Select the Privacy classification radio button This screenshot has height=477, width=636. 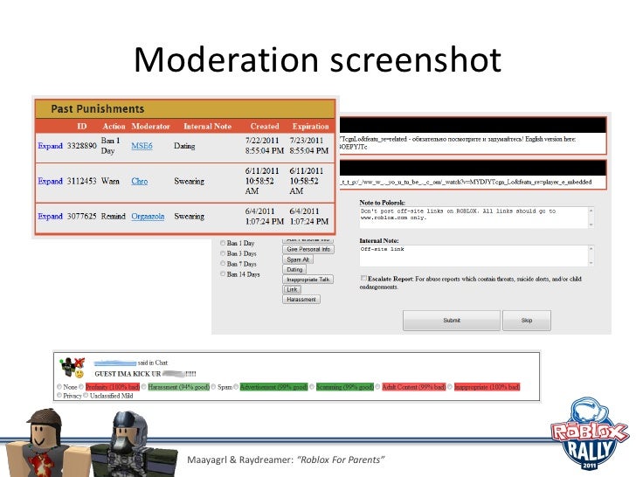(x=59, y=396)
